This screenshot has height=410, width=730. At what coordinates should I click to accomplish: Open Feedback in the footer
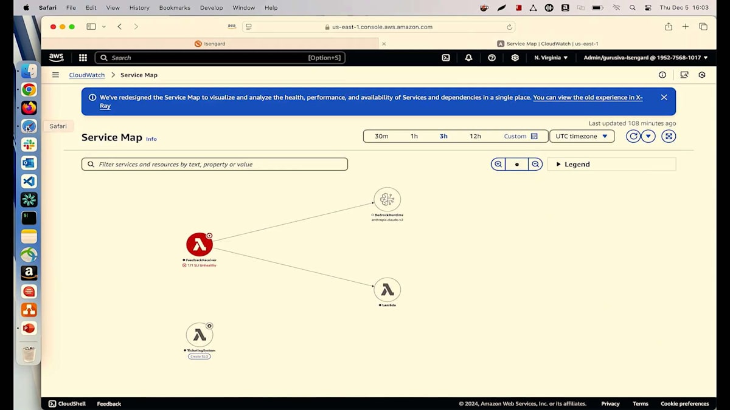[109, 403]
